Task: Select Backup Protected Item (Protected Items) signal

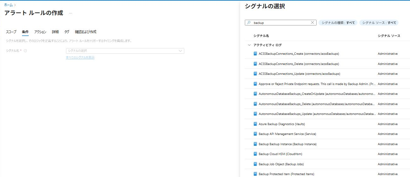Action: pos(327,173)
